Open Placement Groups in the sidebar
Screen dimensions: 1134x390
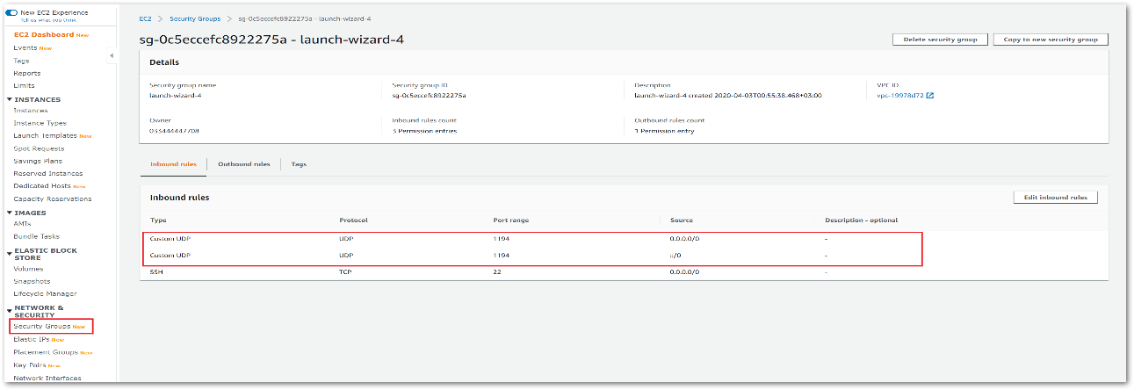(46, 352)
